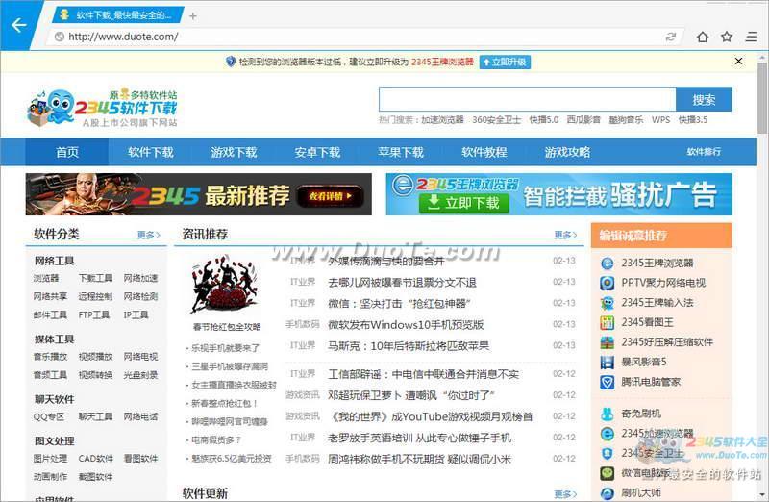The width and height of the screenshot is (769, 502).
Task: Open article 去哪儿网被曝春节退票分文不退
Action: pos(402,282)
